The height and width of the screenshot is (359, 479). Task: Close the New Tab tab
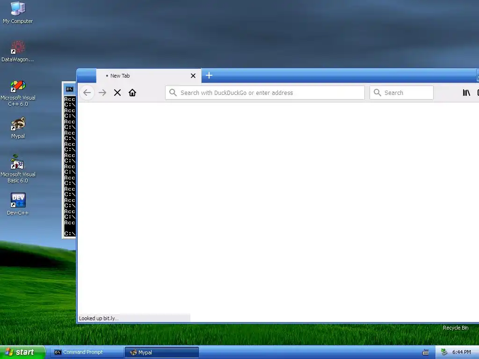coord(193,76)
